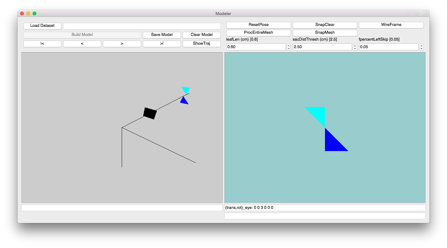Click the Load Dataset button
Screen dimensions: 447x248
point(42,26)
